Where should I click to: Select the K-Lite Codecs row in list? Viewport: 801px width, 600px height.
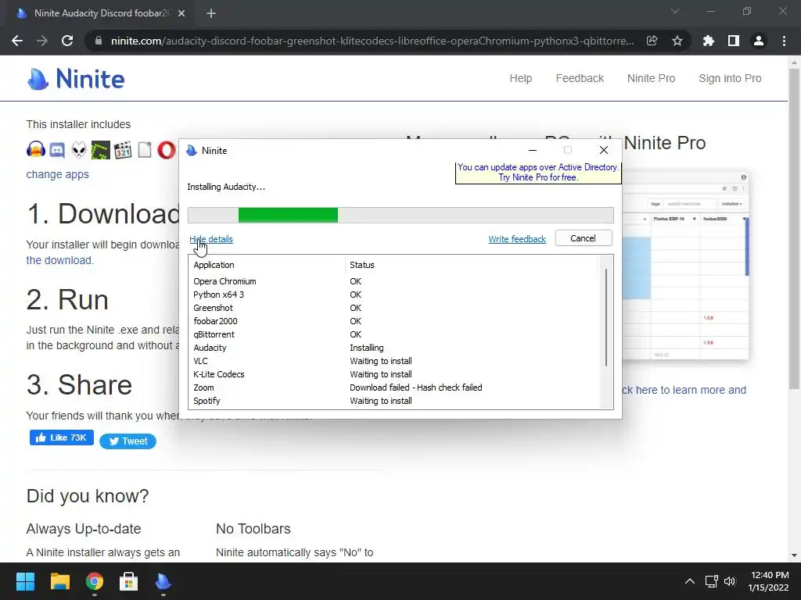[x=393, y=374]
